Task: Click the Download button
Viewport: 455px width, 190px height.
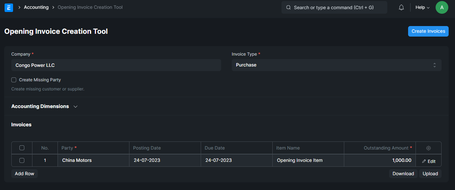Action: point(403,173)
